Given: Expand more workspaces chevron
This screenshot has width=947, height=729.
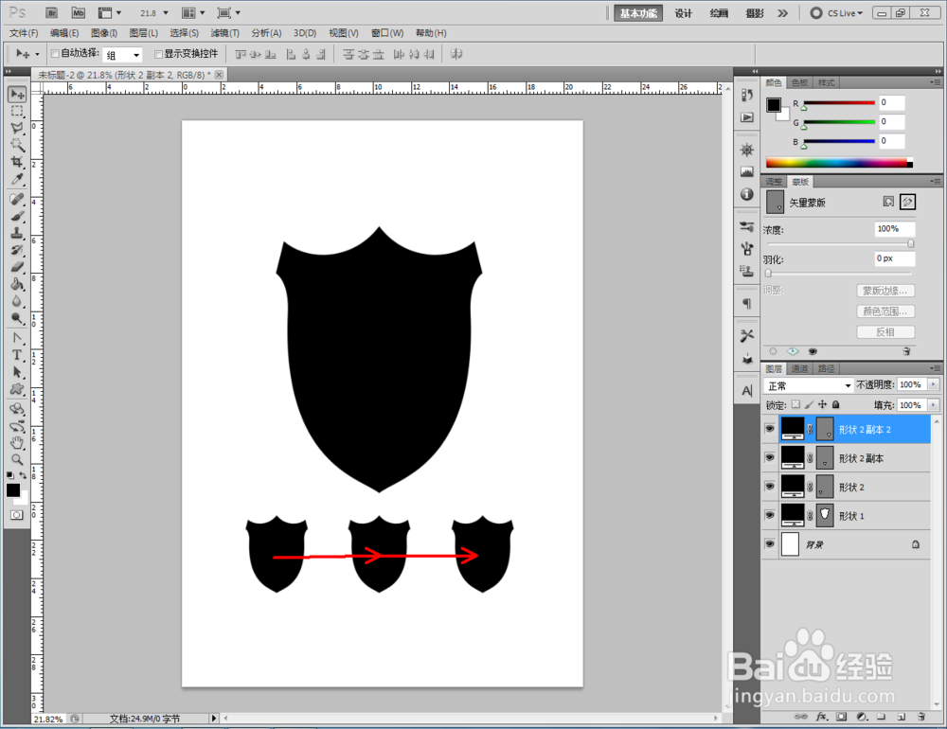Looking at the screenshot, I should pyautogui.click(x=783, y=12).
